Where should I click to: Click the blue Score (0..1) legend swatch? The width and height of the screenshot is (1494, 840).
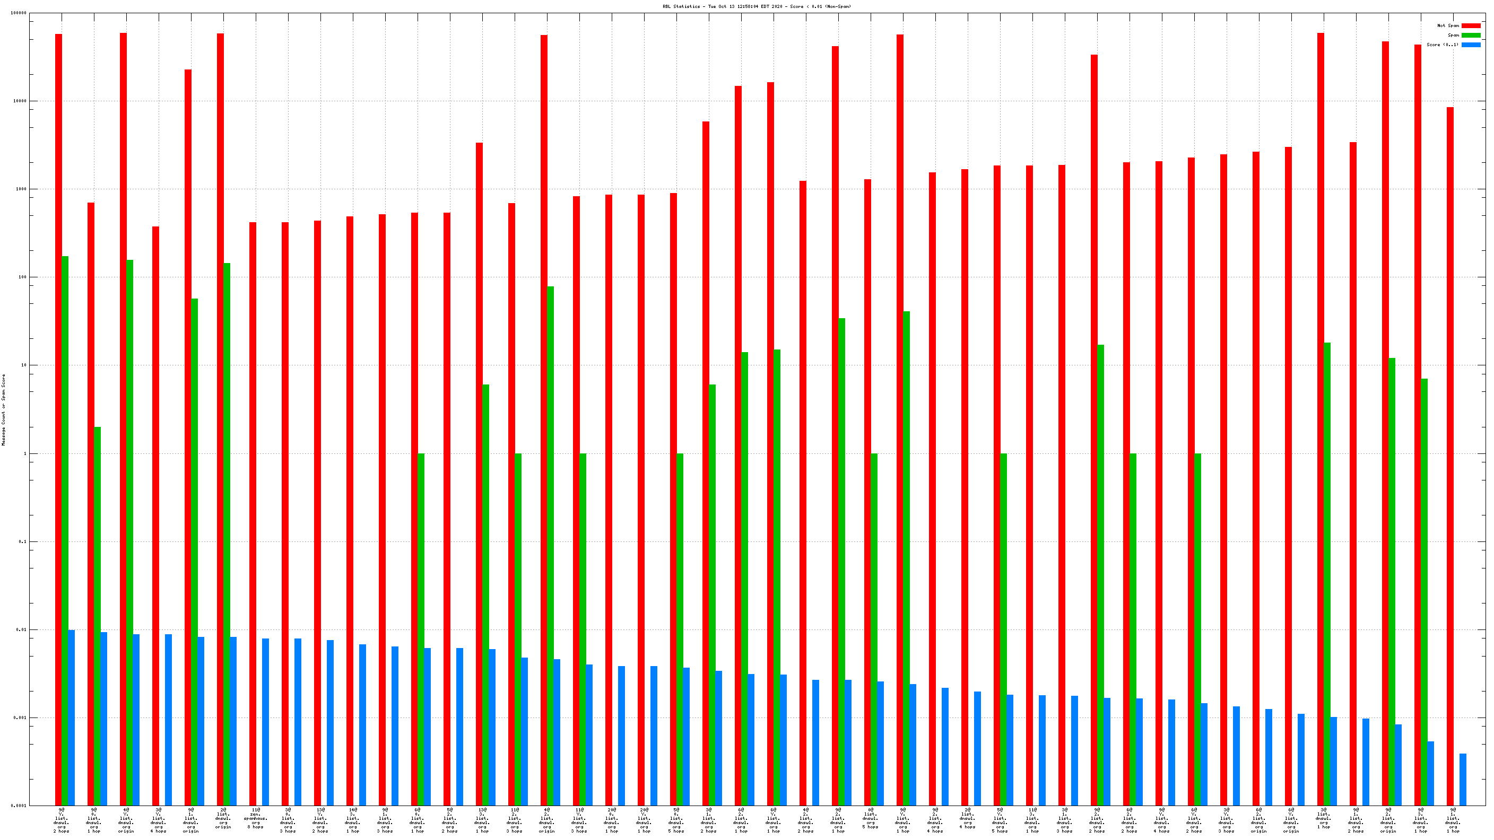[1470, 45]
